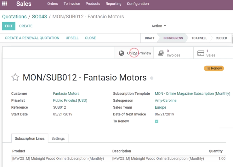Image resolution: width=233 pixels, height=167 pixels.
Task: Set status to DRAFT stage
Action: tap(150, 38)
